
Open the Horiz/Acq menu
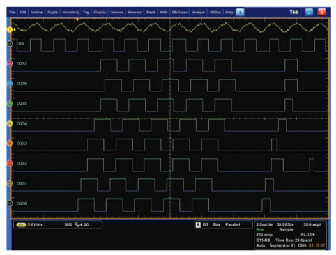(70, 12)
